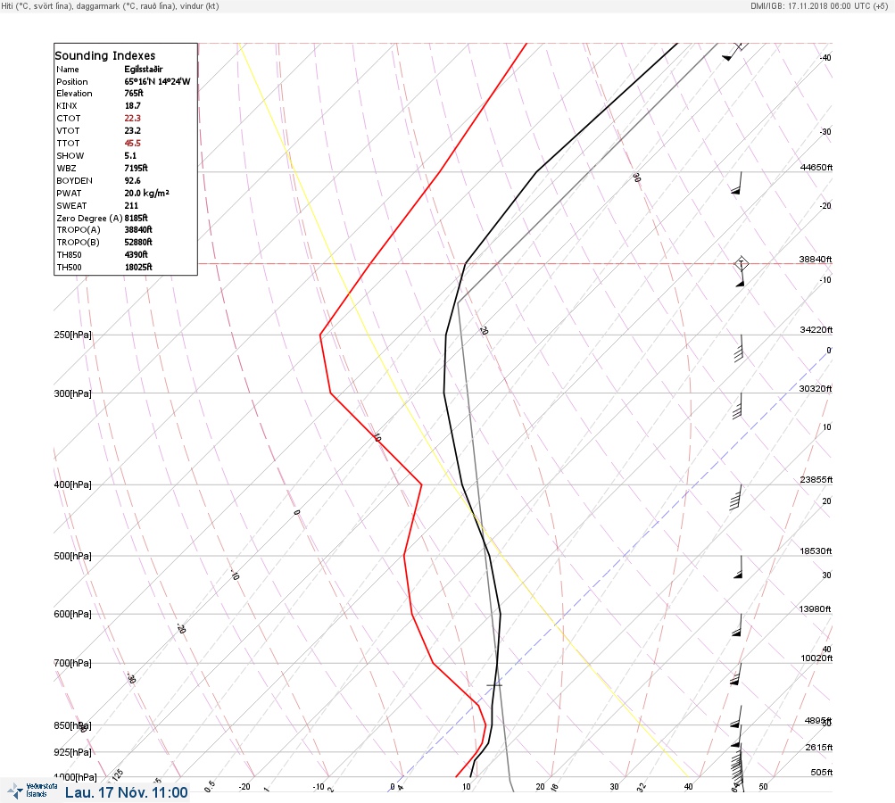Click the 34220ft altitude label
Viewport: 895px width, 803px height.
click(x=816, y=330)
